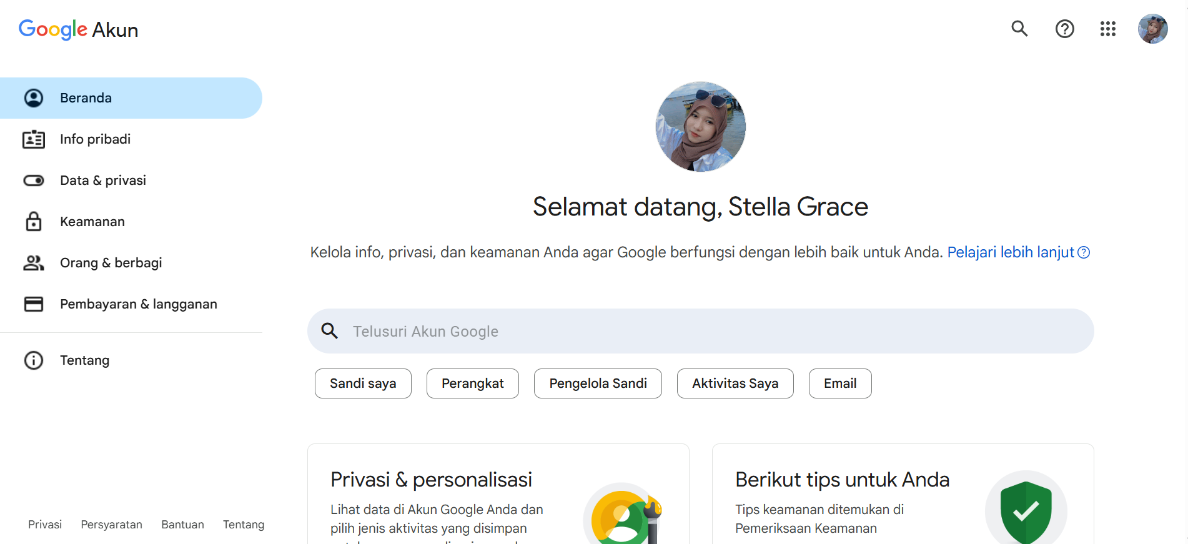Click the Keamanan padlock icon
Image resolution: width=1188 pixels, height=544 pixels.
coord(34,222)
